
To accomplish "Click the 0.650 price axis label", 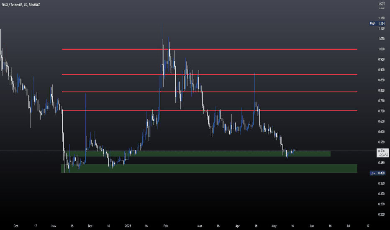I will (381, 121).
